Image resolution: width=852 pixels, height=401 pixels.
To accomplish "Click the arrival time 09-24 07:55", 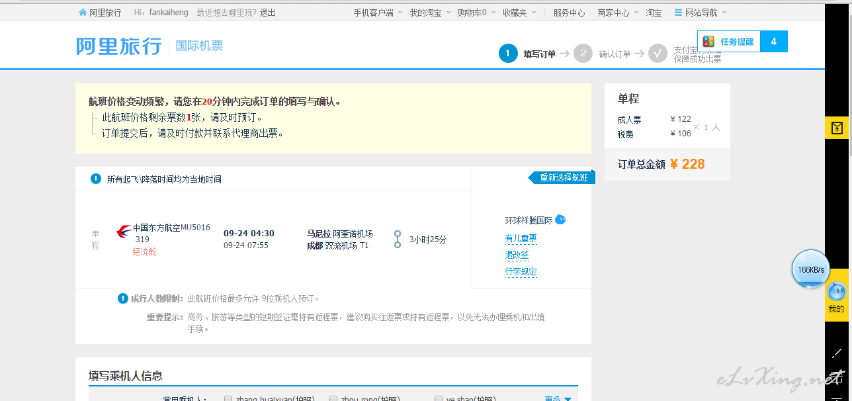I will 246,245.
